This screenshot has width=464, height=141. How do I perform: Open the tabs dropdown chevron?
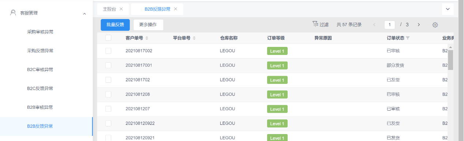click(x=448, y=10)
